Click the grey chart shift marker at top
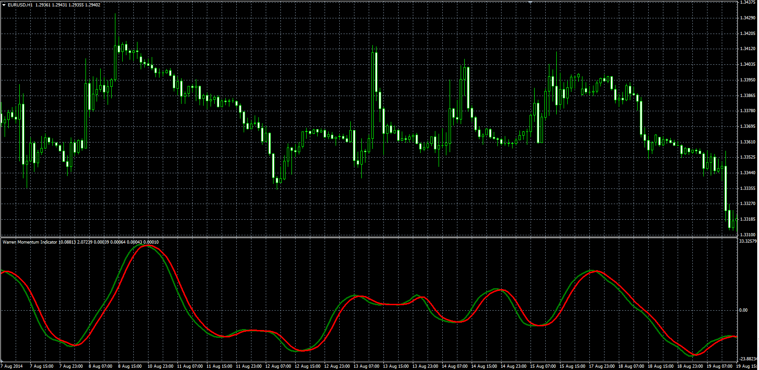 (x=530, y=3)
